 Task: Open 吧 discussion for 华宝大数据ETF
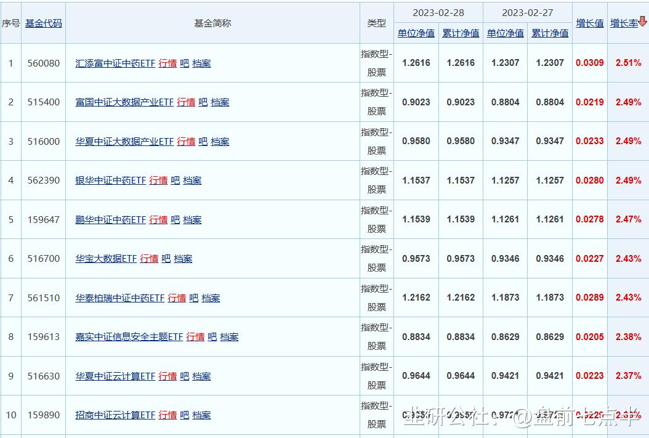tap(165, 258)
